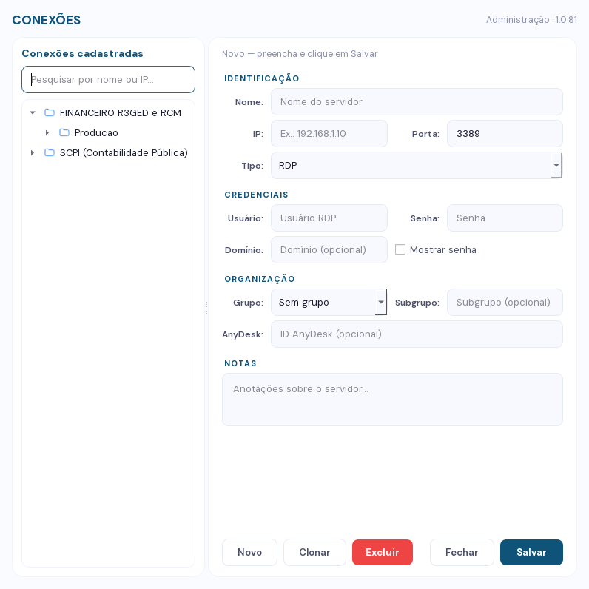
Task: Click the Senha password field
Action: pyautogui.click(x=505, y=218)
